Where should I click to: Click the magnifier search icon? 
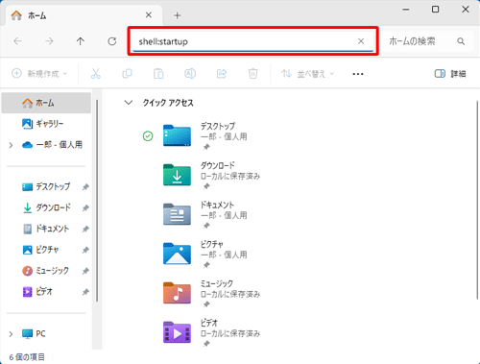tap(461, 41)
